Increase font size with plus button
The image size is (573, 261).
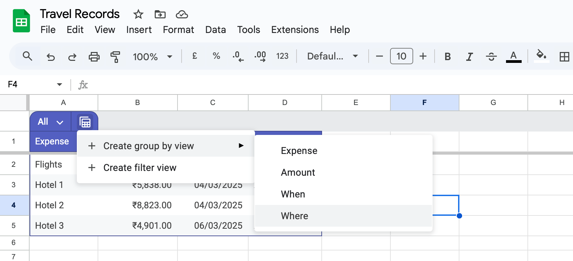point(423,56)
